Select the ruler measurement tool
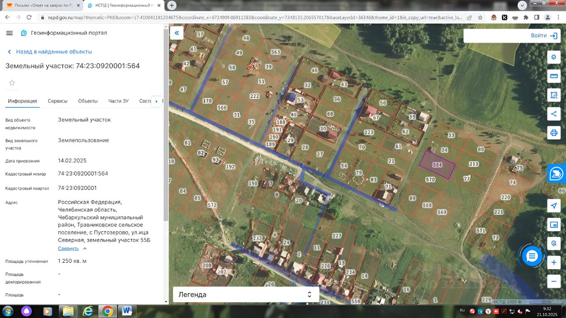The height and width of the screenshot is (318, 566). [x=553, y=76]
